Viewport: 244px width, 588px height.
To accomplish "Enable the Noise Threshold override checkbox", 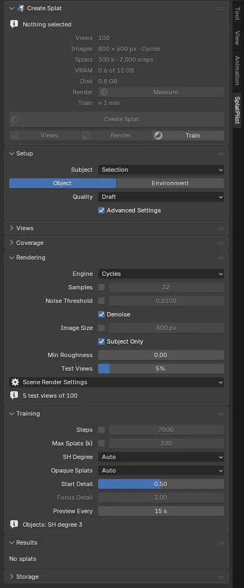I will [101, 301].
